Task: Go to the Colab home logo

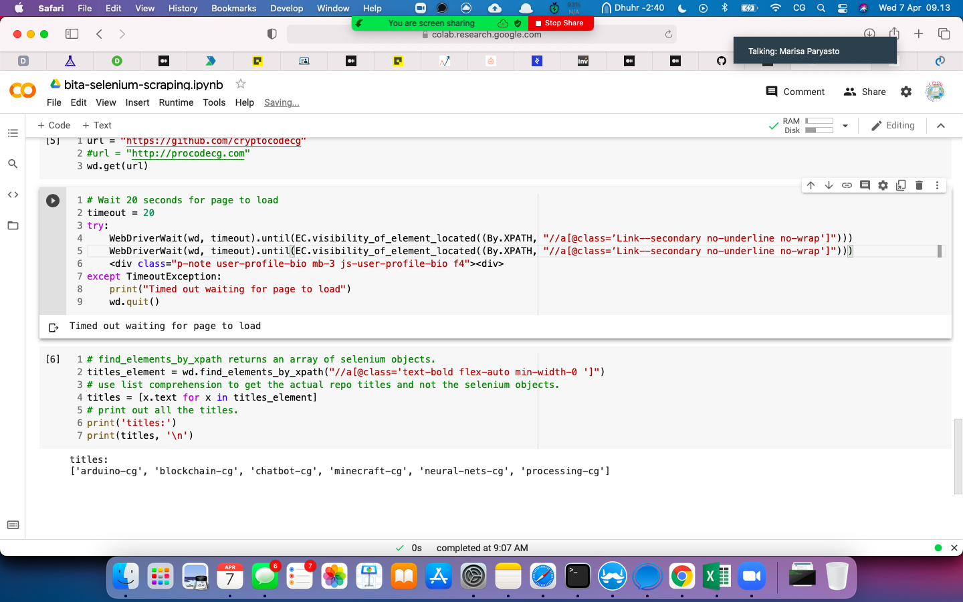Action: pyautogui.click(x=23, y=90)
